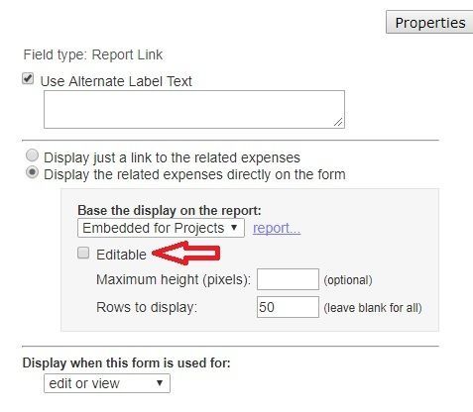Open the report... link
The width and height of the screenshot is (473, 412).
click(277, 228)
